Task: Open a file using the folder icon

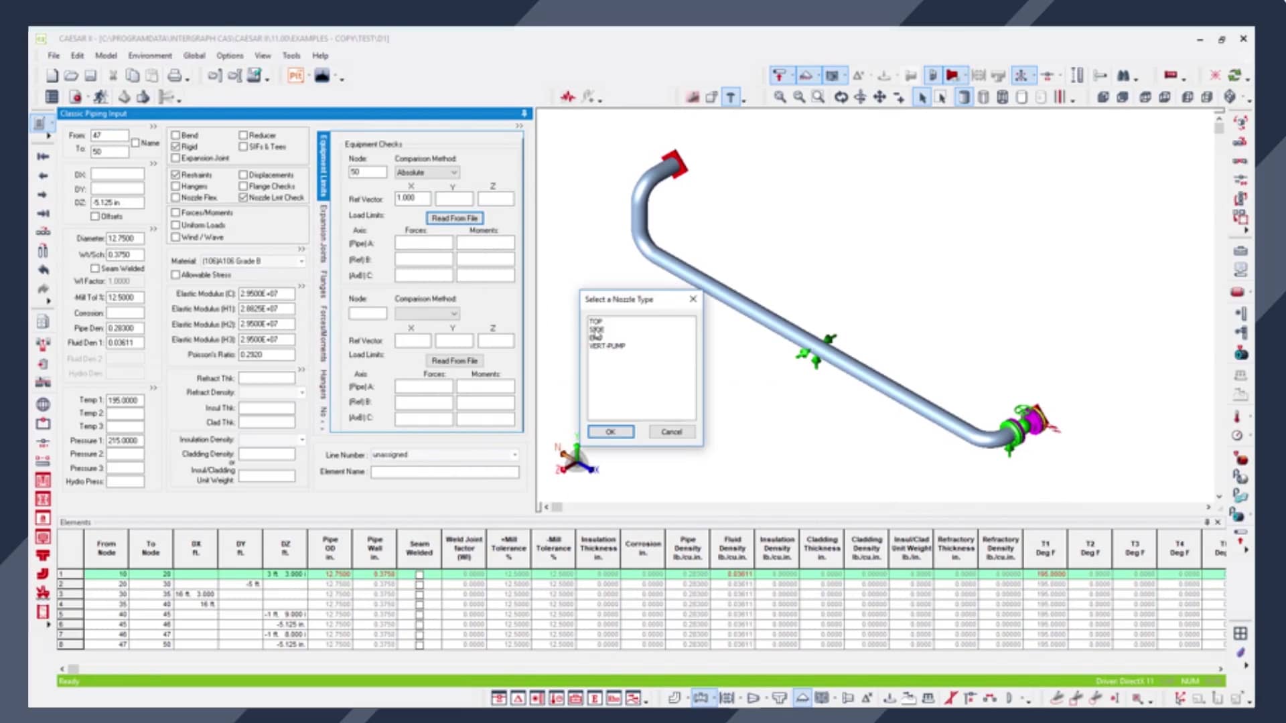Action: tap(71, 75)
